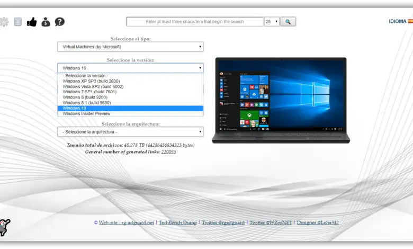Open Twitter @rgadguard link
The width and height of the screenshot is (413, 249).
223,223
